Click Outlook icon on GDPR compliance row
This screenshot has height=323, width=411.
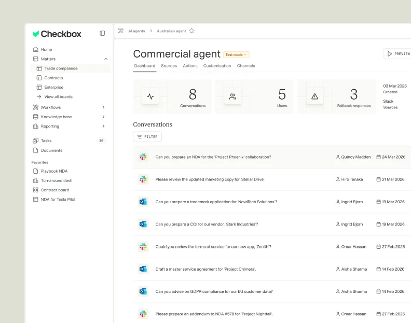[143, 291]
